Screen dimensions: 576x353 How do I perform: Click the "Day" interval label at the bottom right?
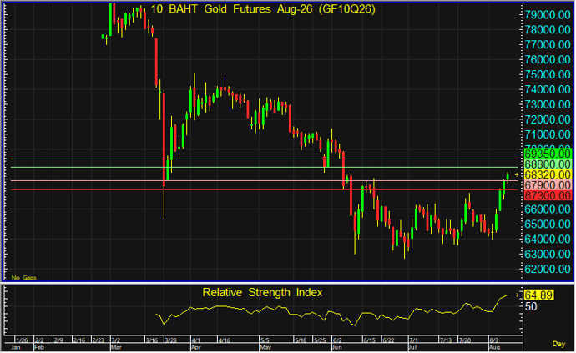point(558,344)
